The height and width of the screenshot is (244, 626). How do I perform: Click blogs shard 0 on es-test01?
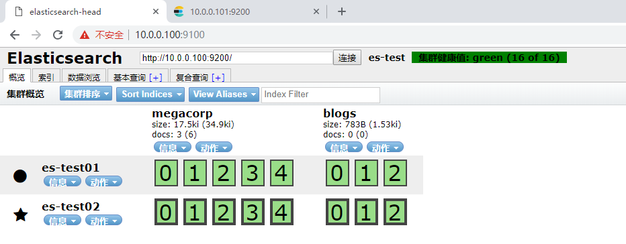coord(337,173)
